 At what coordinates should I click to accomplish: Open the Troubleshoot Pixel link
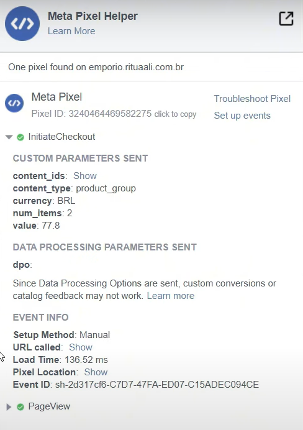click(x=252, y=99)
